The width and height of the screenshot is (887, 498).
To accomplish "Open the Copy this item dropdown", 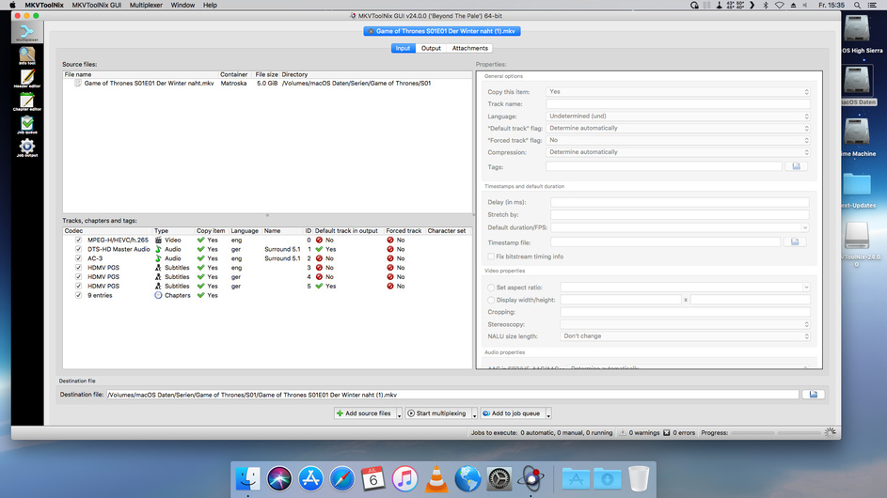I will tap(677, 91).
